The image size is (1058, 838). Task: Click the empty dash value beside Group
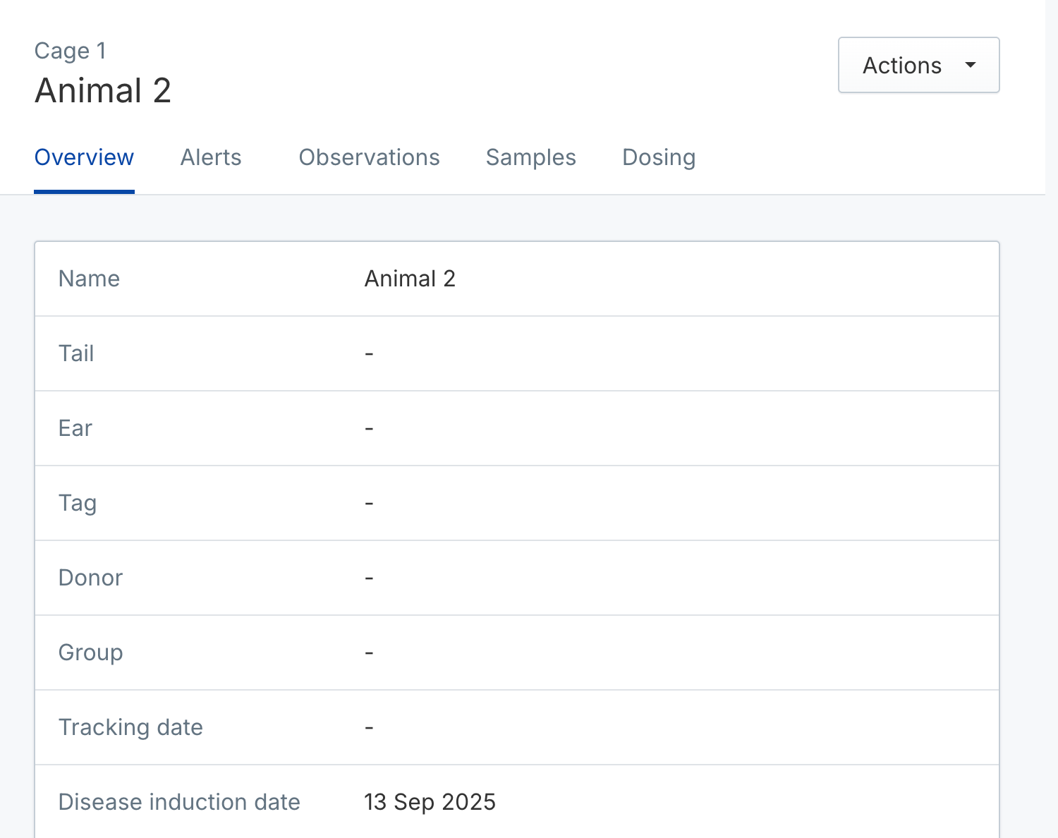click(x=369, y=652)
